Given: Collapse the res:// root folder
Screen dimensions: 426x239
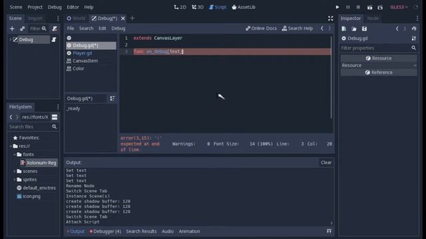Looking at the screenshot, I should (x=11, y=146).
